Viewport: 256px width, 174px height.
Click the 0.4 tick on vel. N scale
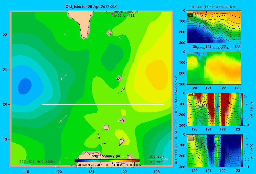[x=246, y=97]
